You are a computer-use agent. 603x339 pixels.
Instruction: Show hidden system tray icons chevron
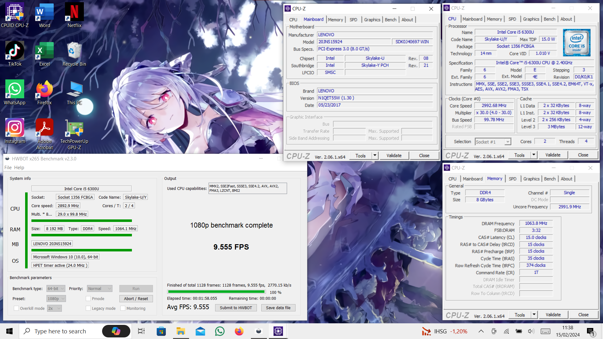tap(481, 331)
